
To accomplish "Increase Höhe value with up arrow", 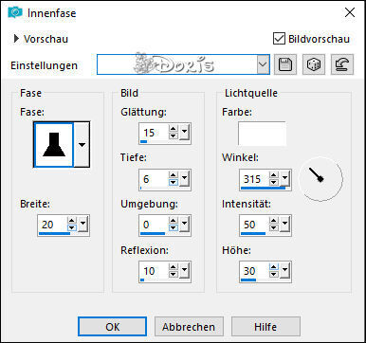I will coord(274,267).
